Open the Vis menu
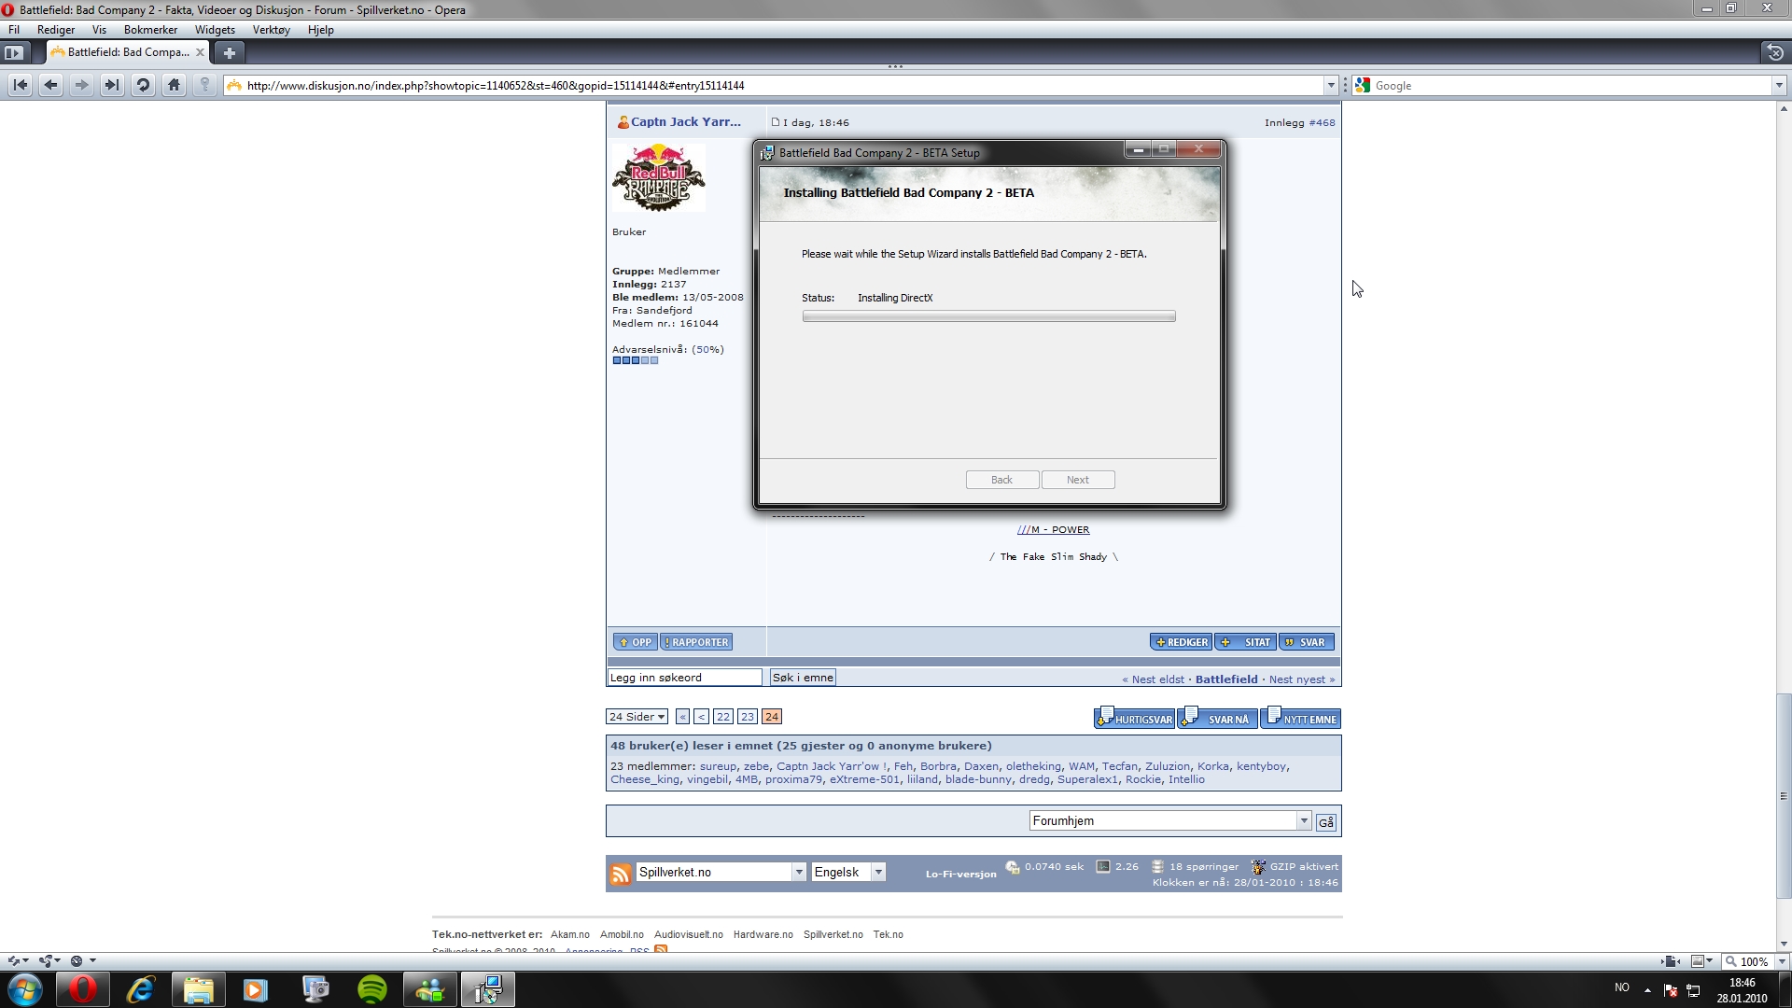Image resolution: width=1792 pixels, height=1008 pixels. coord(99,30)
